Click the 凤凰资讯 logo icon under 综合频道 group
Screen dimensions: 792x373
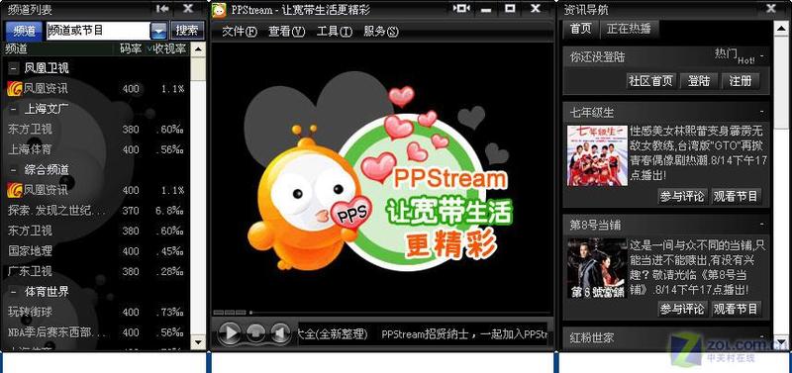pyautogui.click(x=15, y=190)
